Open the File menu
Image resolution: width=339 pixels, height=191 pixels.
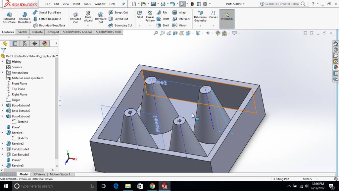(x=48, y=4)
